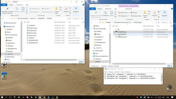Open the Windows Start menu
The image size is (176, 99).
[x=2, y=97]
